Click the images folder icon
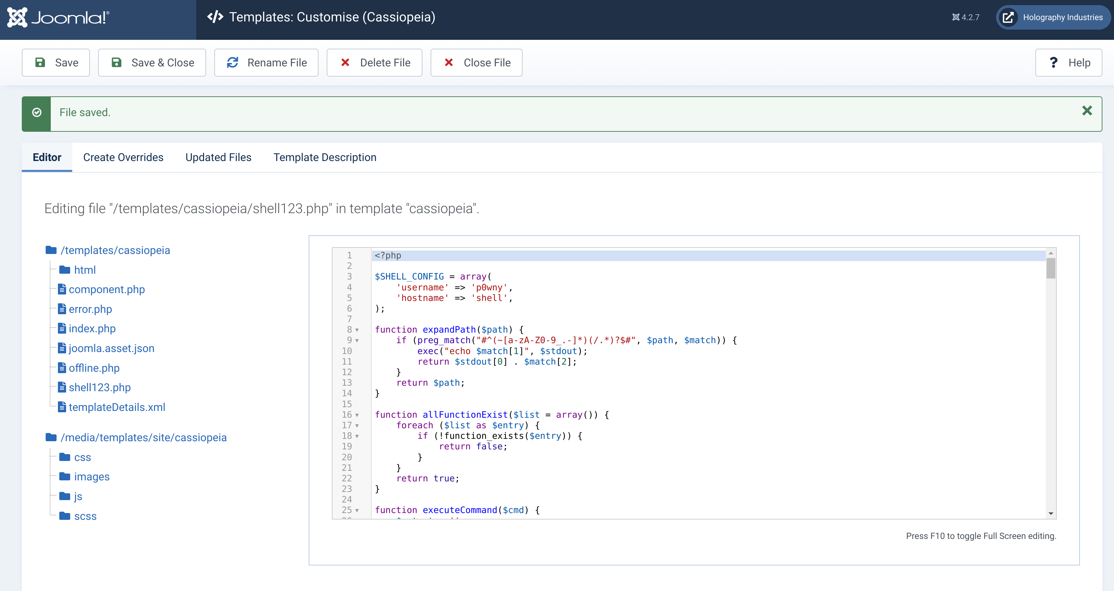This screenshot has height=591, width=1114. coord(64,476)
